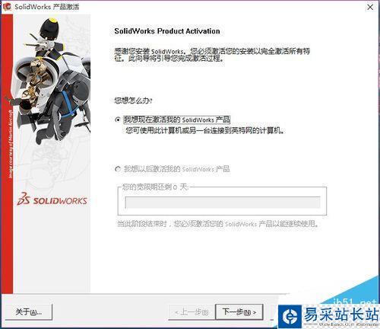This screenshot has height=329, width=380.
Task: Click text "您可使用此计算机或另一台连接到英特网的计算机。"
Action: (205, 131)
